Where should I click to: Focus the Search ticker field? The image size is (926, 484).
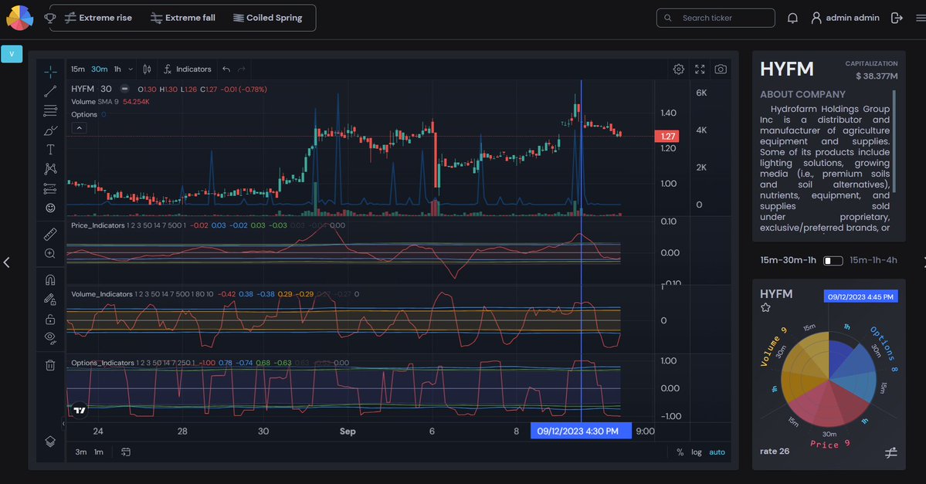(x=716, y=18)
